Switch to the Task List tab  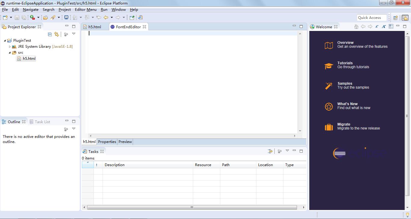tap(40, 122)
